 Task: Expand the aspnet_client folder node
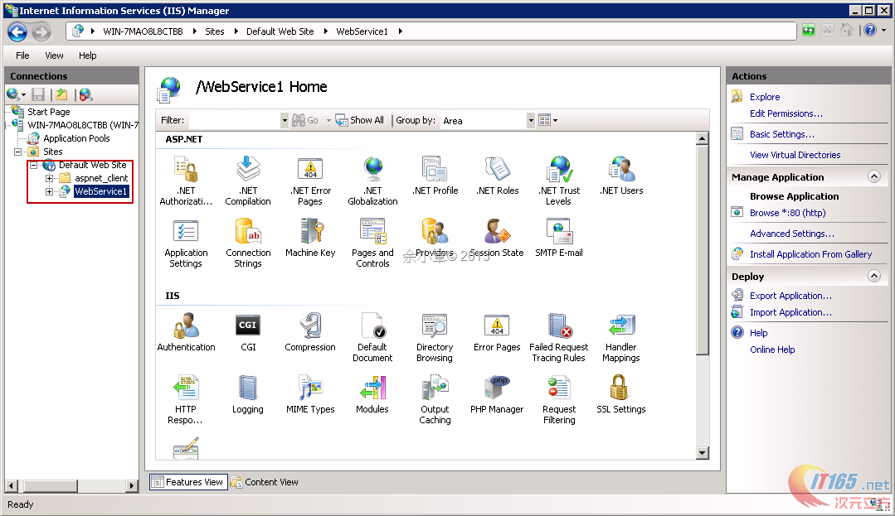click(50, 178)
